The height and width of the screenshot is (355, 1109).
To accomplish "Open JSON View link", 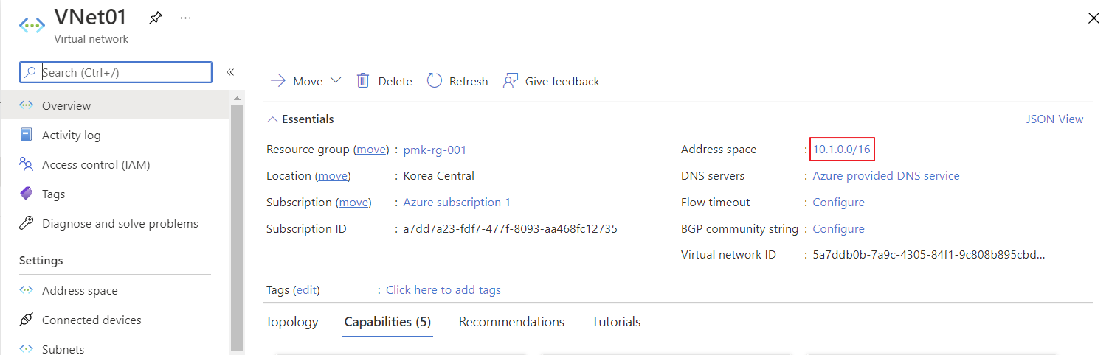I will 1054,119.
